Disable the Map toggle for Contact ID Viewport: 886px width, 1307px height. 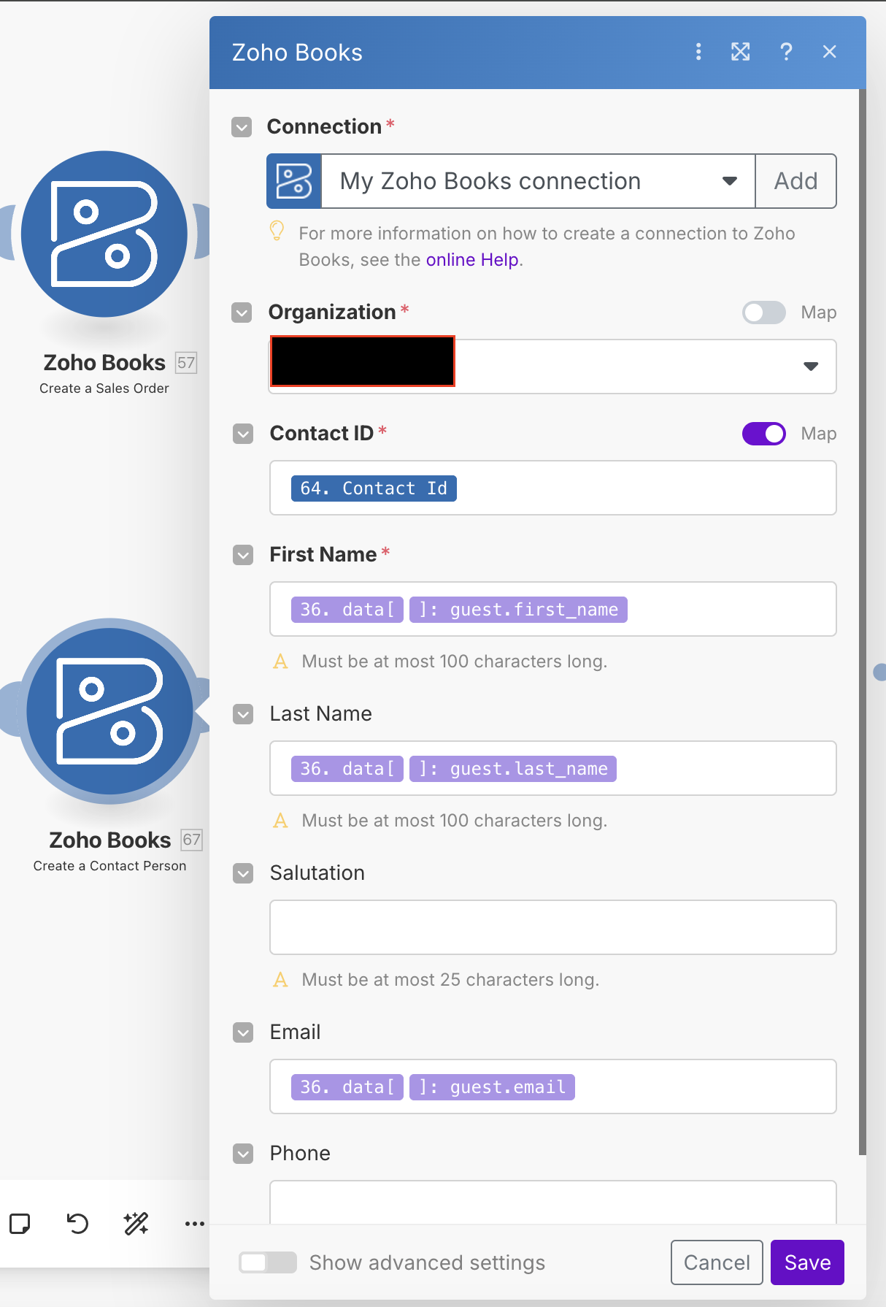[763, 434]
